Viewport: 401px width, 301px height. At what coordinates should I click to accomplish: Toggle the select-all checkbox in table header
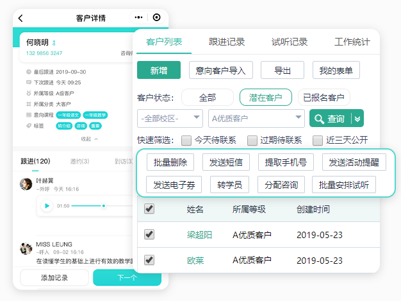coord(149,209)
